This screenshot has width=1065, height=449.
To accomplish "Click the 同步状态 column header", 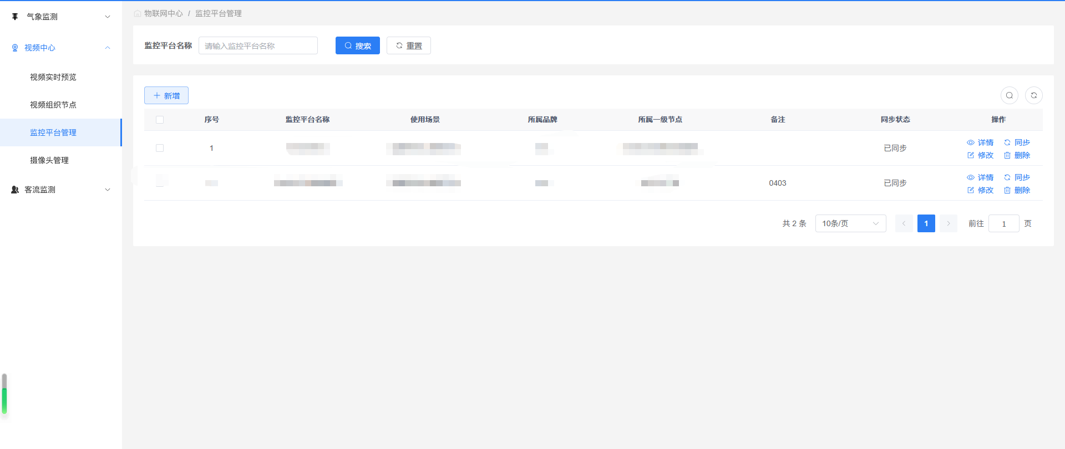I will (895, 120).
